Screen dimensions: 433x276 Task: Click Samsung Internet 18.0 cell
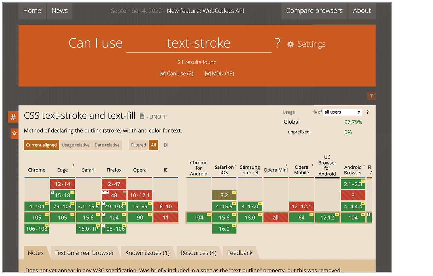[250, 218]
